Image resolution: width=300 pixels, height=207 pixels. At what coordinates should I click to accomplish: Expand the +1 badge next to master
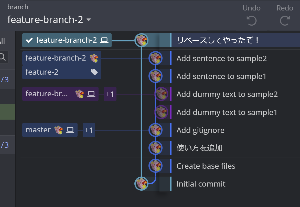[89, 130]
